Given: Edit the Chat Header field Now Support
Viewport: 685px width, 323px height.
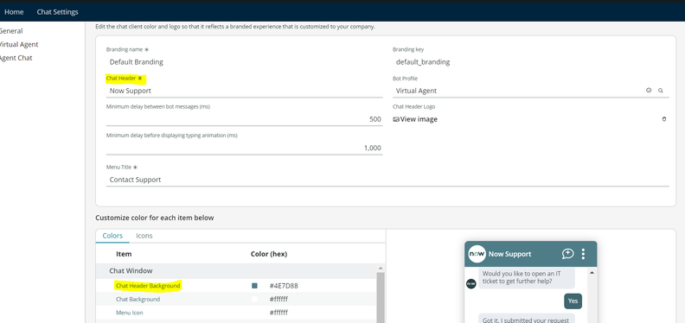Looking at the screenshot, I should pyautogui.click(x=244, y=91).
